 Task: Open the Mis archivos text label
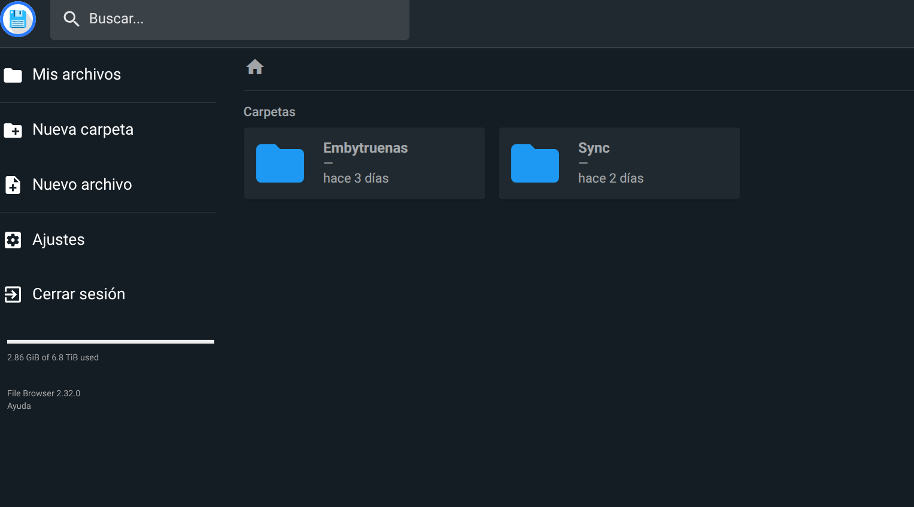tap(77, 75)
